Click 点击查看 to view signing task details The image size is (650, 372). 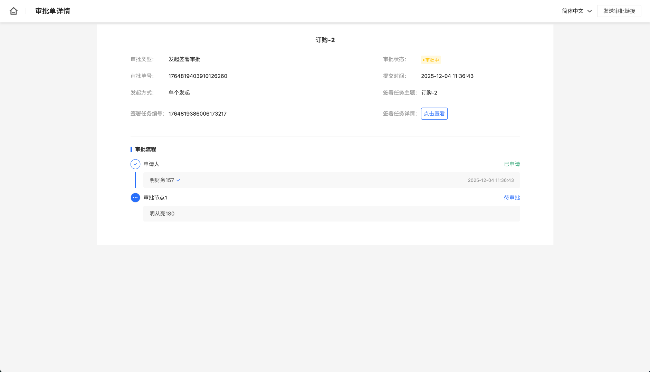(x=434, y=114)
